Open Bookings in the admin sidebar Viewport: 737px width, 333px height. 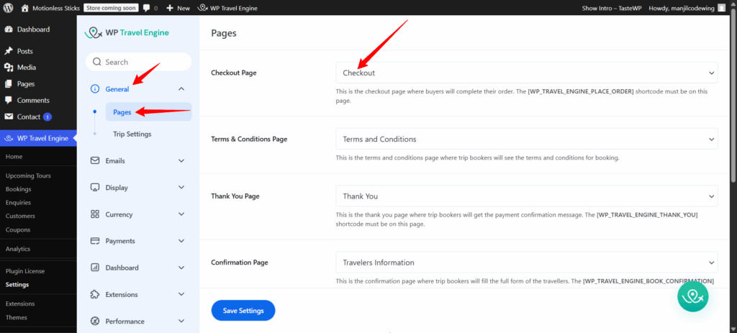[19, 189]
